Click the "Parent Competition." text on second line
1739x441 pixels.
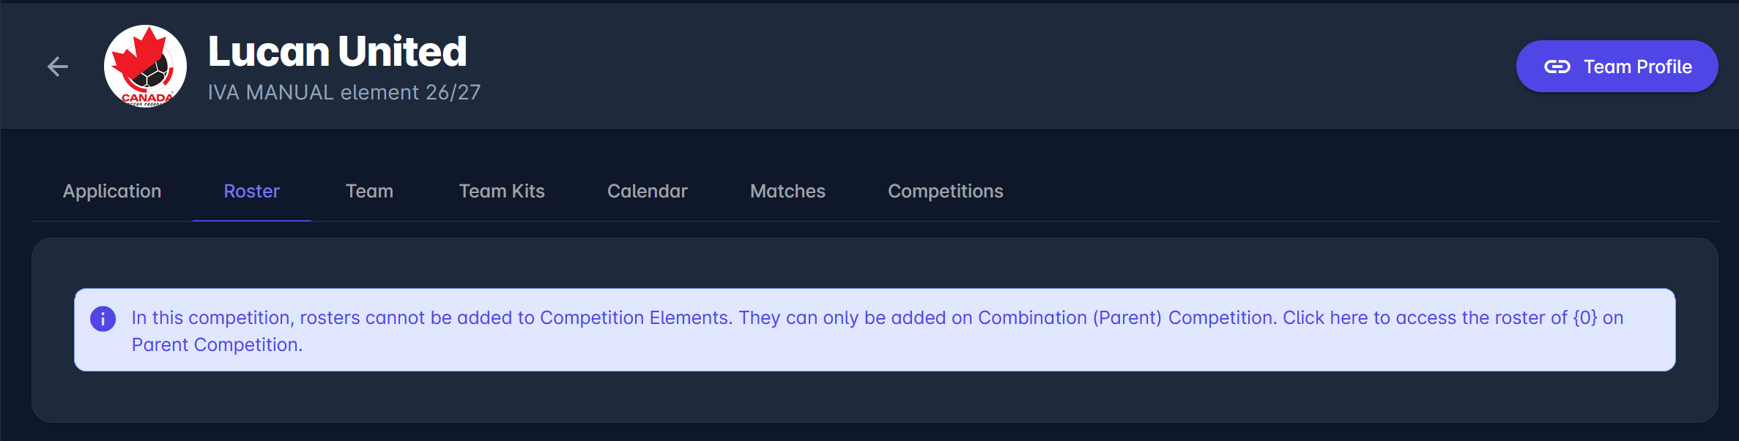[217, 345]
